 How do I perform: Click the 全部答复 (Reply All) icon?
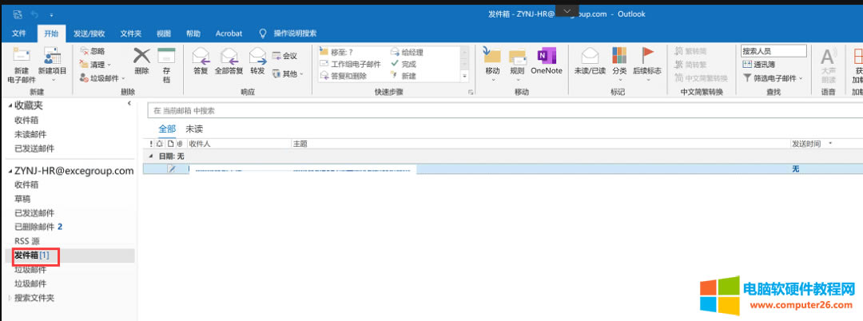pos(229,60)
